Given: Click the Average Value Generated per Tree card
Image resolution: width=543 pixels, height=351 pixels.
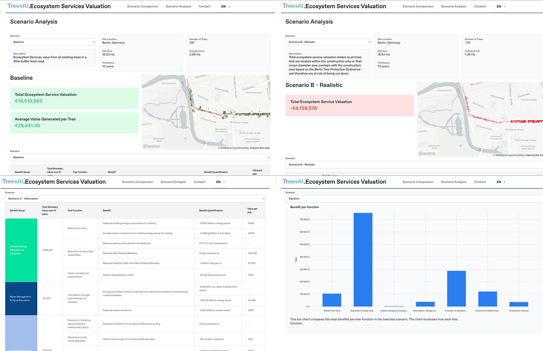Looking at the screenshot, I should [x=74, y=122].
